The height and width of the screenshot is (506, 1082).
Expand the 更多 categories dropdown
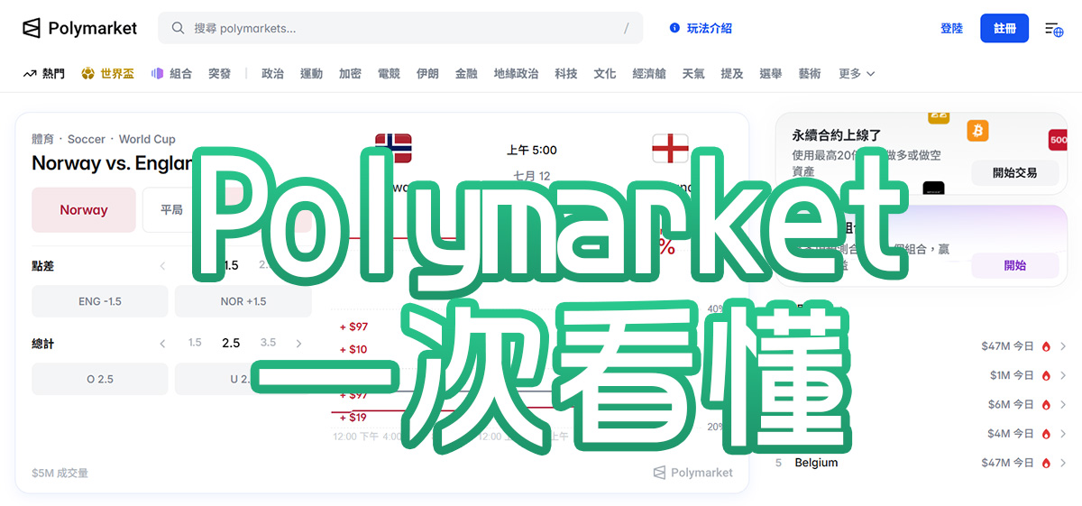[x=857, y=74]
